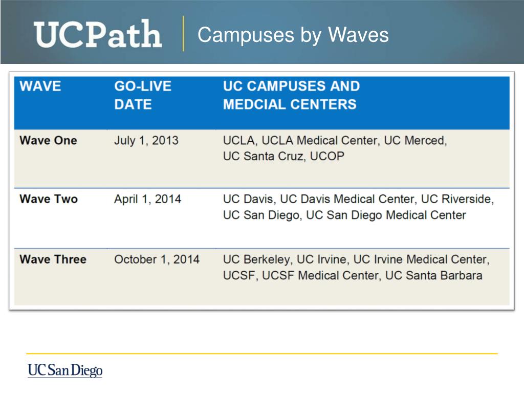Click the WAVE column header
Image resolution: width=524 pixels, height=393 pixels.
40,86
